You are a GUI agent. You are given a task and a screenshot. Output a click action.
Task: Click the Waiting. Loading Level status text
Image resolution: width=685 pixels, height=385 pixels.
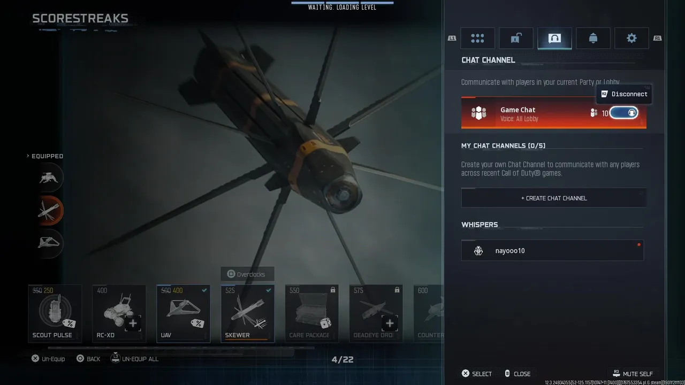tap(342, 7)
